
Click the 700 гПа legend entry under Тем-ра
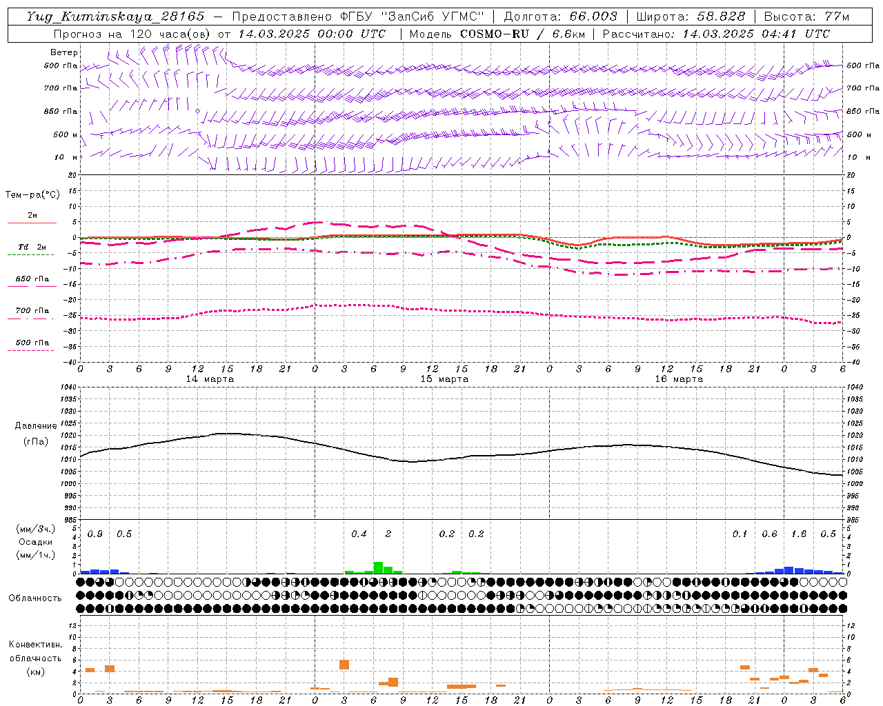click(x=32, y=311)
